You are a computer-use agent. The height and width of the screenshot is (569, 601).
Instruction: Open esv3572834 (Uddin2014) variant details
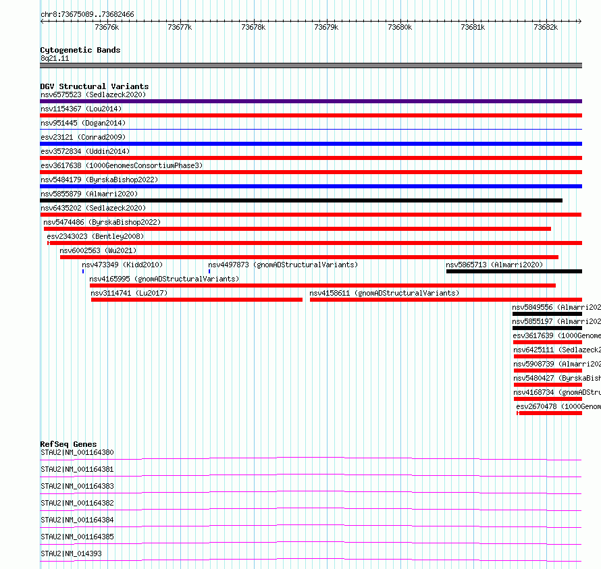pos(85,151)
